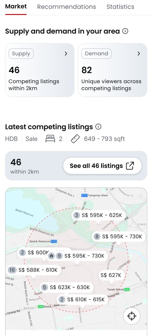153x336 pixels.
Task: Click external link icon in See all listings
Action: 130,165
